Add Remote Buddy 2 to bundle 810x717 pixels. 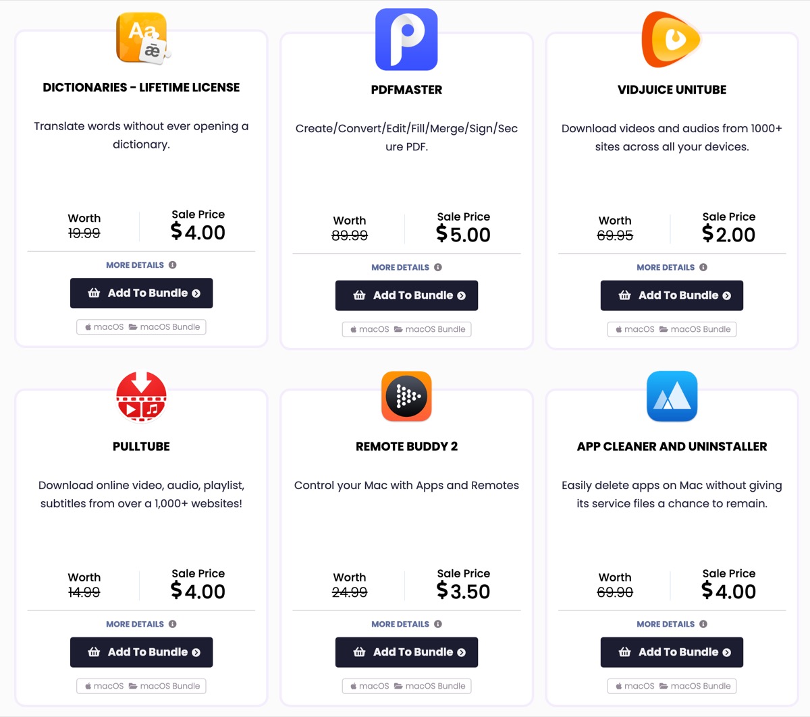406,652
